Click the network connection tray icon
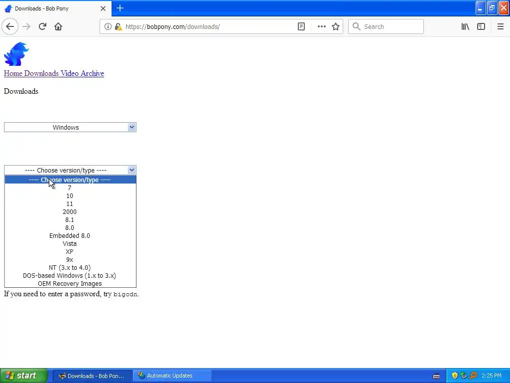The image size is (510, 383). point(464,376)
